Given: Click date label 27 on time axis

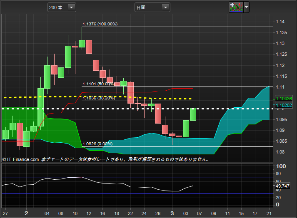Looking at the screenshot, I should coord(5,213).
